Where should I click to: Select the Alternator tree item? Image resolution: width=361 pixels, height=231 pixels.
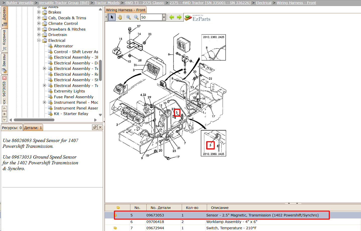click(63, 46)
